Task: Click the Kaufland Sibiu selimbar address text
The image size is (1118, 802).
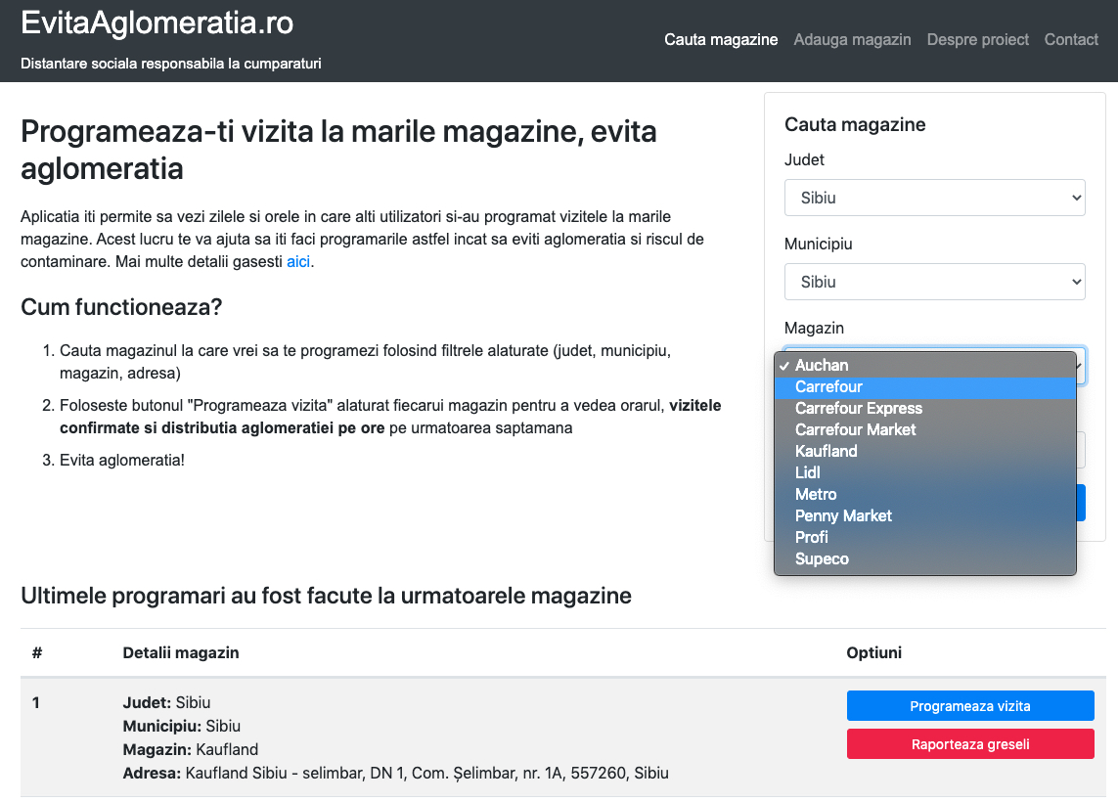Action: click(427, 774)
